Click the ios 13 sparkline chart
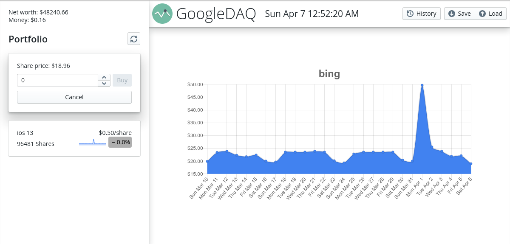 pyautogui.click(x=93, y=142)
